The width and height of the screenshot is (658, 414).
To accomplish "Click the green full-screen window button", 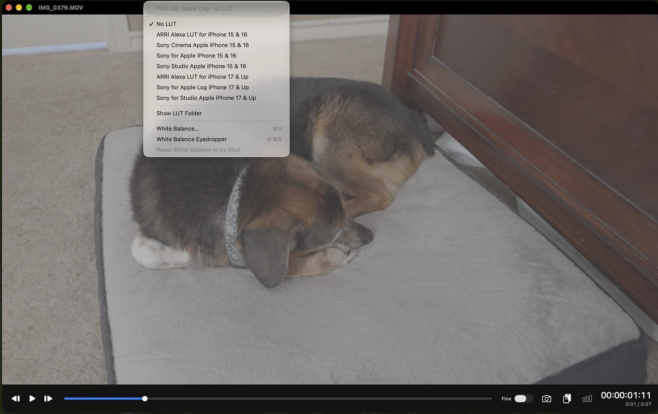I will click(x=29, y=7).
